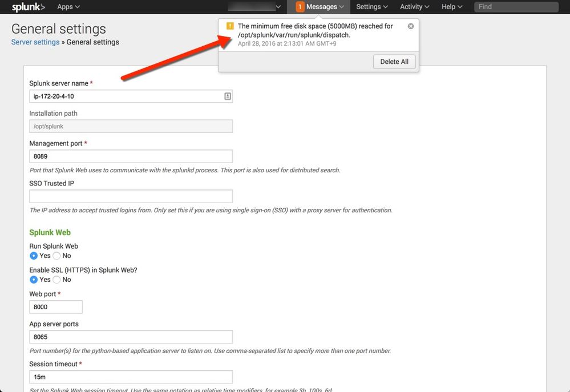The width and height of the screenshot is (570, 392).
Task: Click the Find search box
Action: pos(516,6)
